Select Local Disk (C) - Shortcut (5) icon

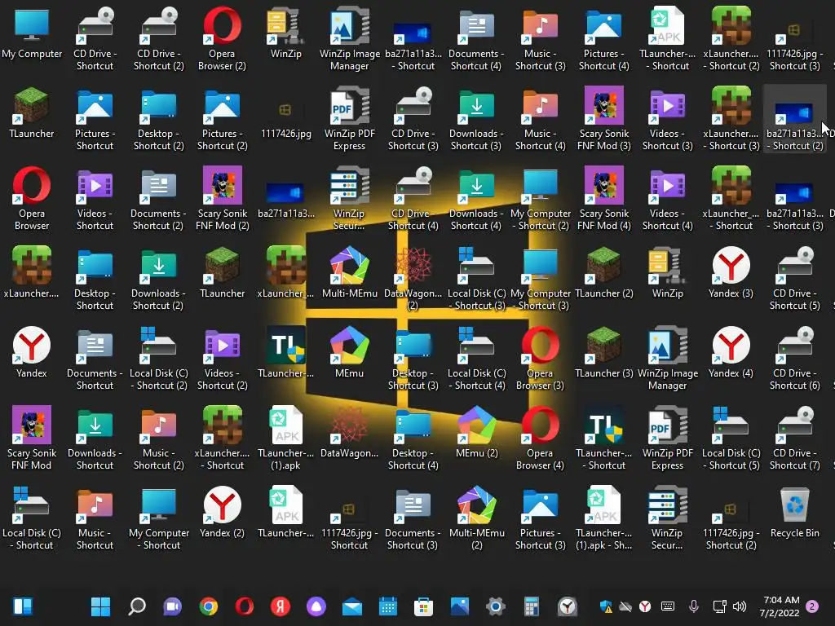point(731,437)
